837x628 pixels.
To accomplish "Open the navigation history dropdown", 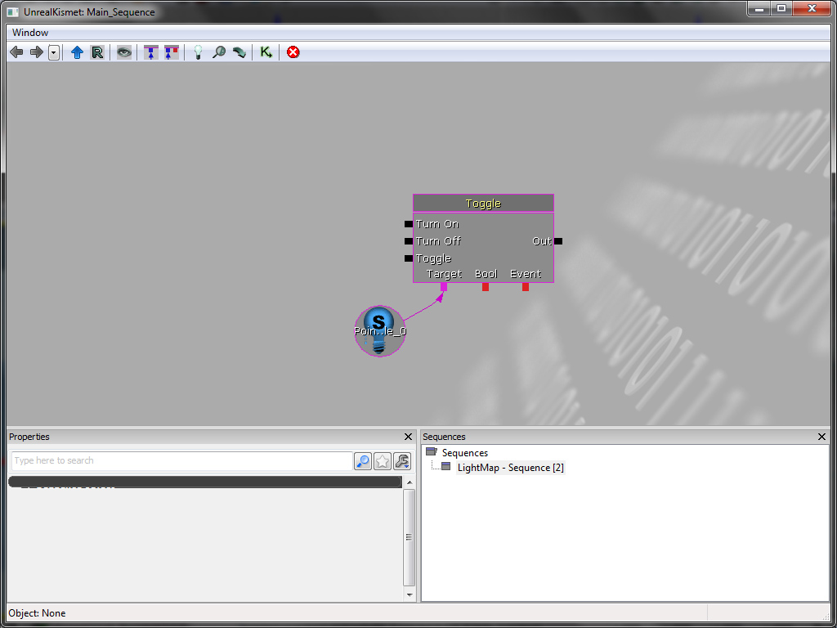I will click(54, 52).
